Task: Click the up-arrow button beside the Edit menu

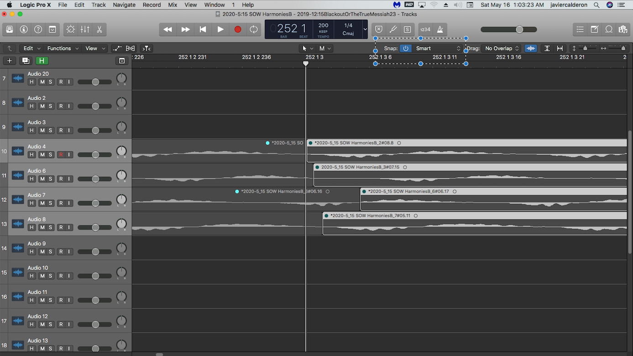Action: [9, 48]
